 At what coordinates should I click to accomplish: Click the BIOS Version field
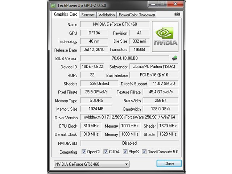(x=125, y=58)
